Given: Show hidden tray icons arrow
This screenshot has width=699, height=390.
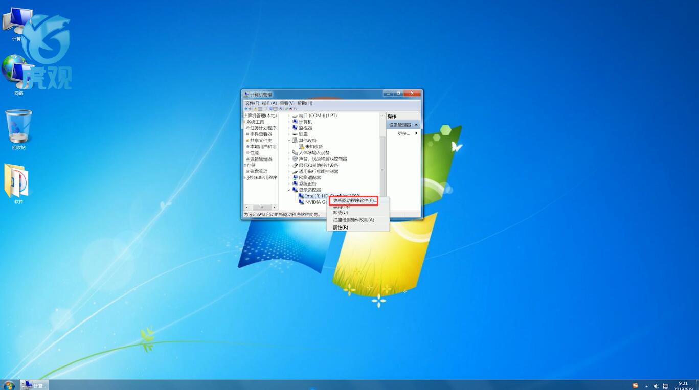Looking at the screenshot, I should tap(646, 386).
